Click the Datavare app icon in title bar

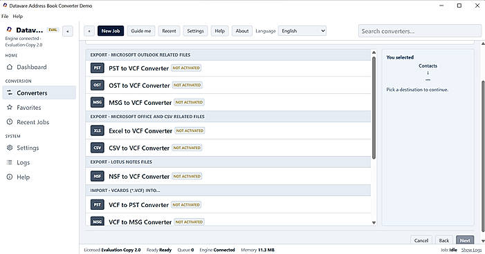(5, 6)
